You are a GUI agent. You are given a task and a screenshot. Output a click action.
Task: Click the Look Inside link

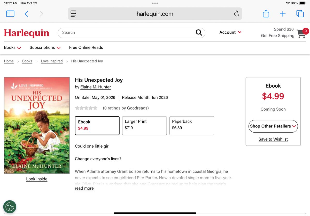click(x=37, y=179)
